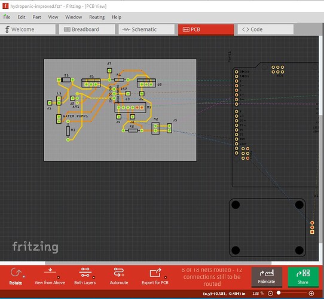Click the Rotate tool icon
The image size is (324, 299).
coord(16,272)
